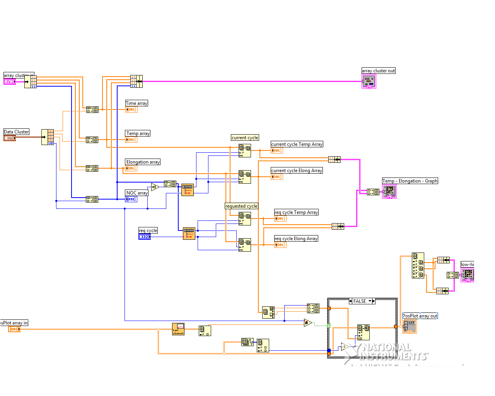Select the Temp - Elongation - Graph terminal
Screen dimensions: 495x396
click(x=389, y=192)
